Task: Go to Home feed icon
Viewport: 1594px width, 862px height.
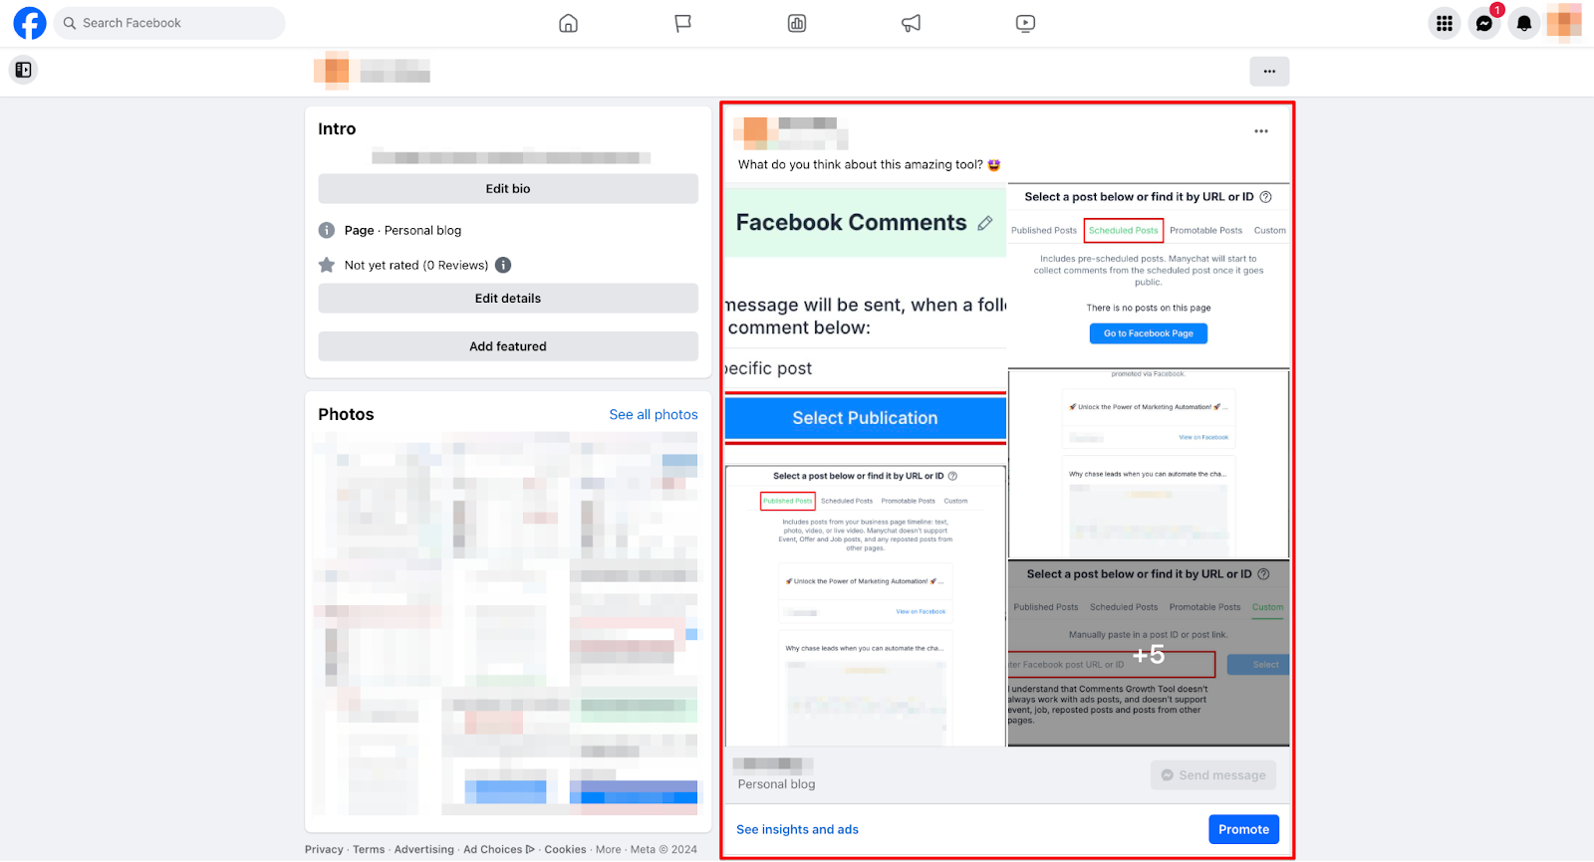Action: [568, 23]
